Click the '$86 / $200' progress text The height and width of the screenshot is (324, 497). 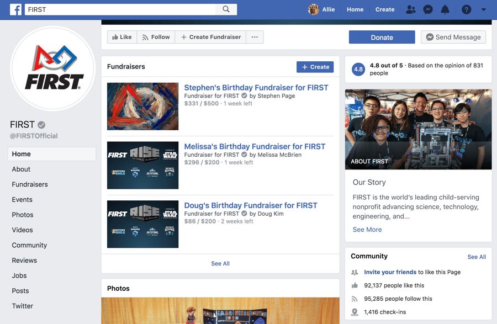(200, 221)
